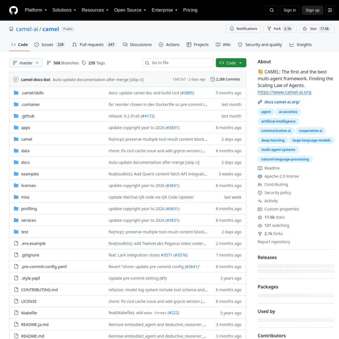This screenshot has height=339, width=339.
Task: Open the Discussions tab
Action: [137, 44]
